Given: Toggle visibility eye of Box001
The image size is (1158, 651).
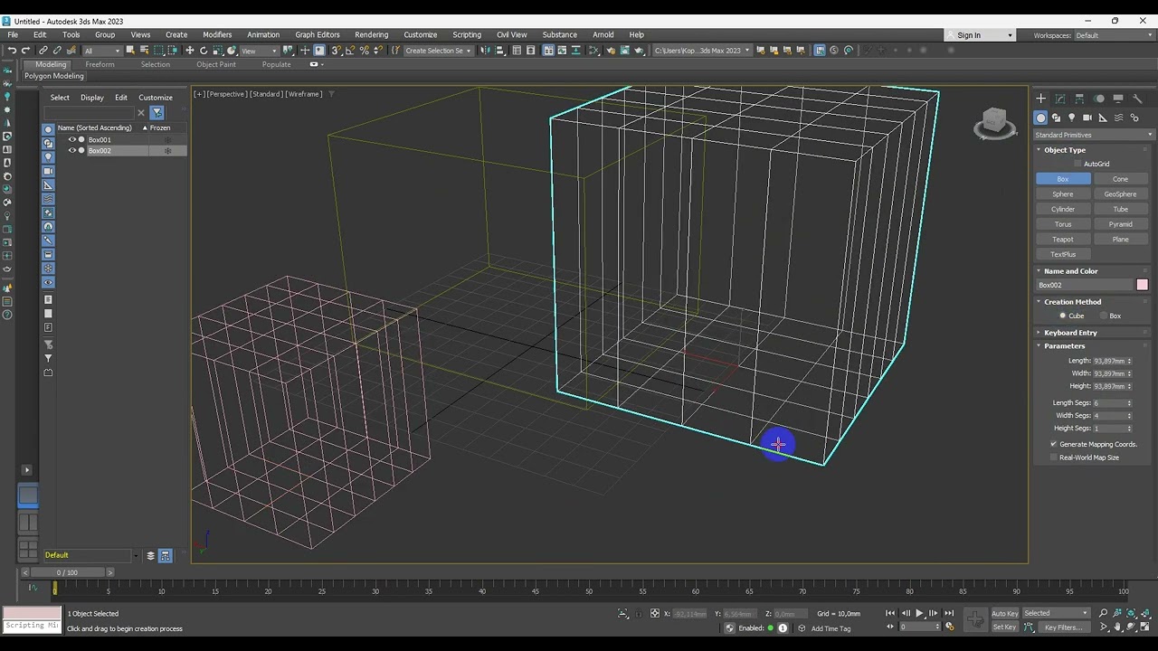Looking at the screenshot, I should (72, 139).
